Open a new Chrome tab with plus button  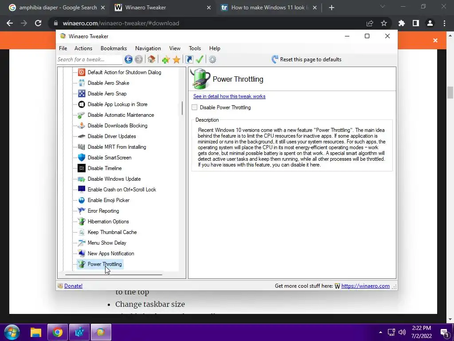(332, 8)
